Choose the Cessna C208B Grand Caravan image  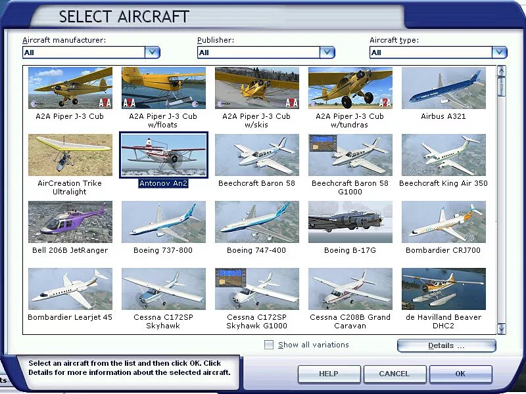tap(350, 289)
